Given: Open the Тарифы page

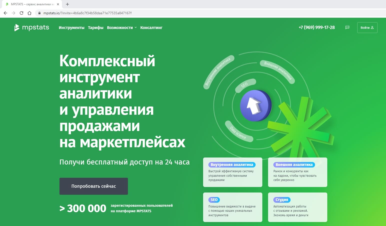Looking at the screenshot, I should coord(96,28).
